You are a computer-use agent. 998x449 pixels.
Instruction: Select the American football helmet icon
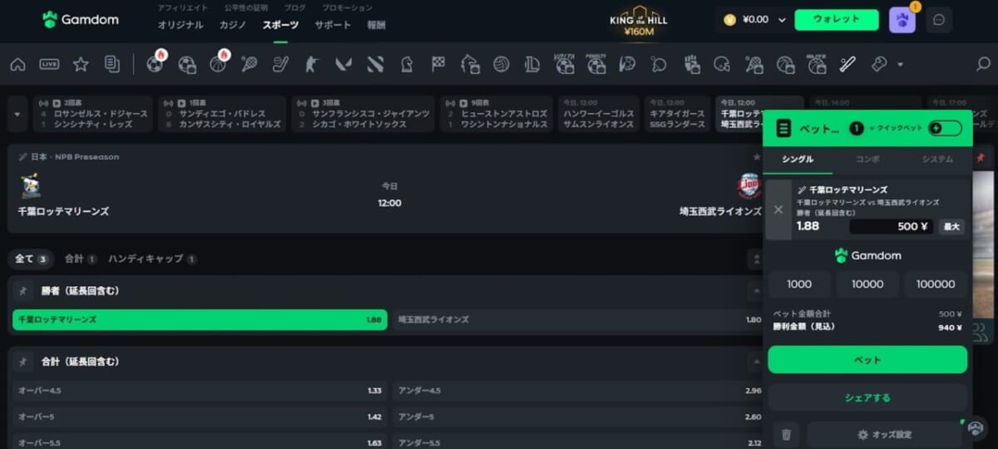(722, 64)
